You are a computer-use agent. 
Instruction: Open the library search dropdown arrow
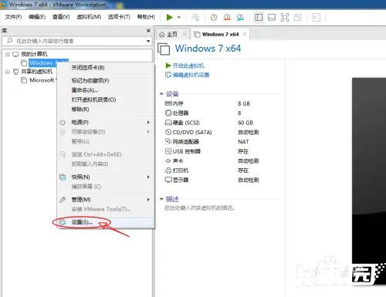(x=148, y=41)
